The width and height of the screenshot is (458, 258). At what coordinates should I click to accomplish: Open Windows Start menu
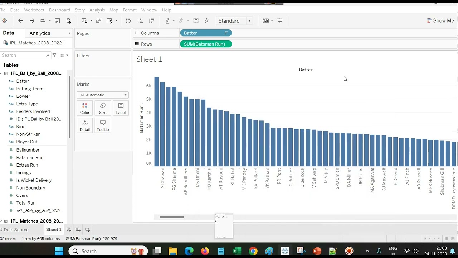(x=59, y=251)
